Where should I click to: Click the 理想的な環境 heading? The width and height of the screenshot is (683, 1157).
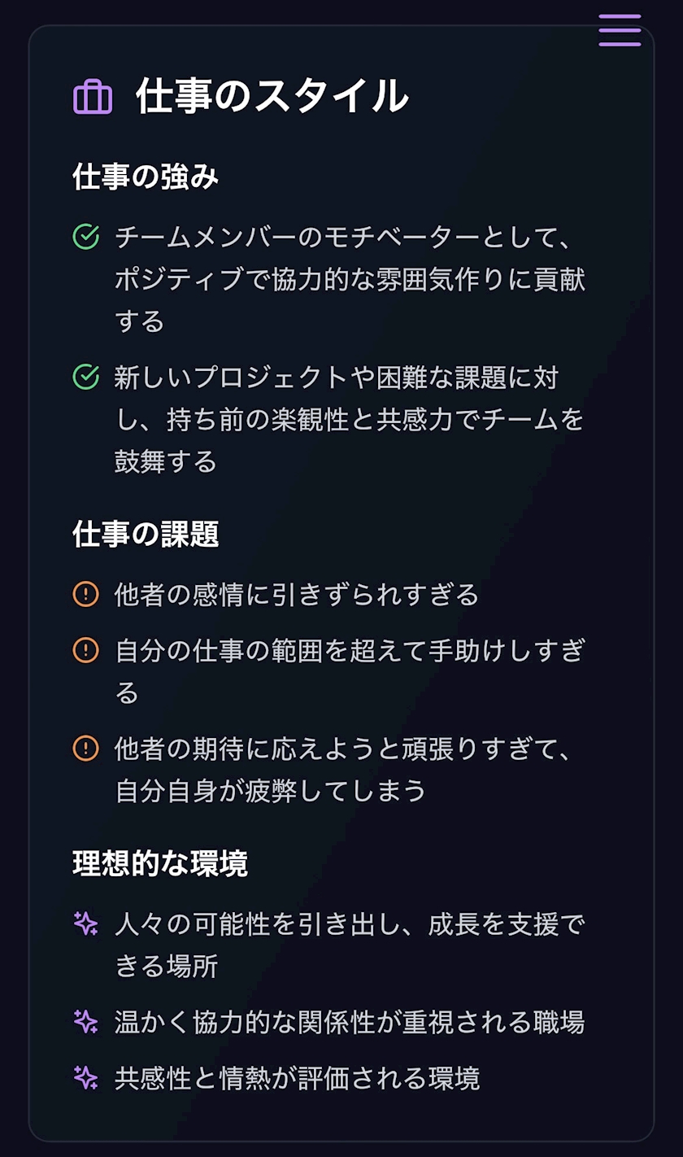pos(160,863)
